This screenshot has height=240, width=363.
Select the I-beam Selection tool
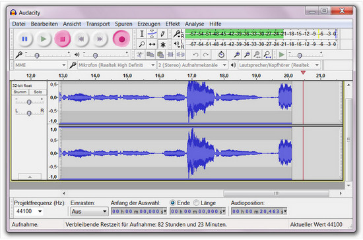pyautogui.click(x=142, y=34)
